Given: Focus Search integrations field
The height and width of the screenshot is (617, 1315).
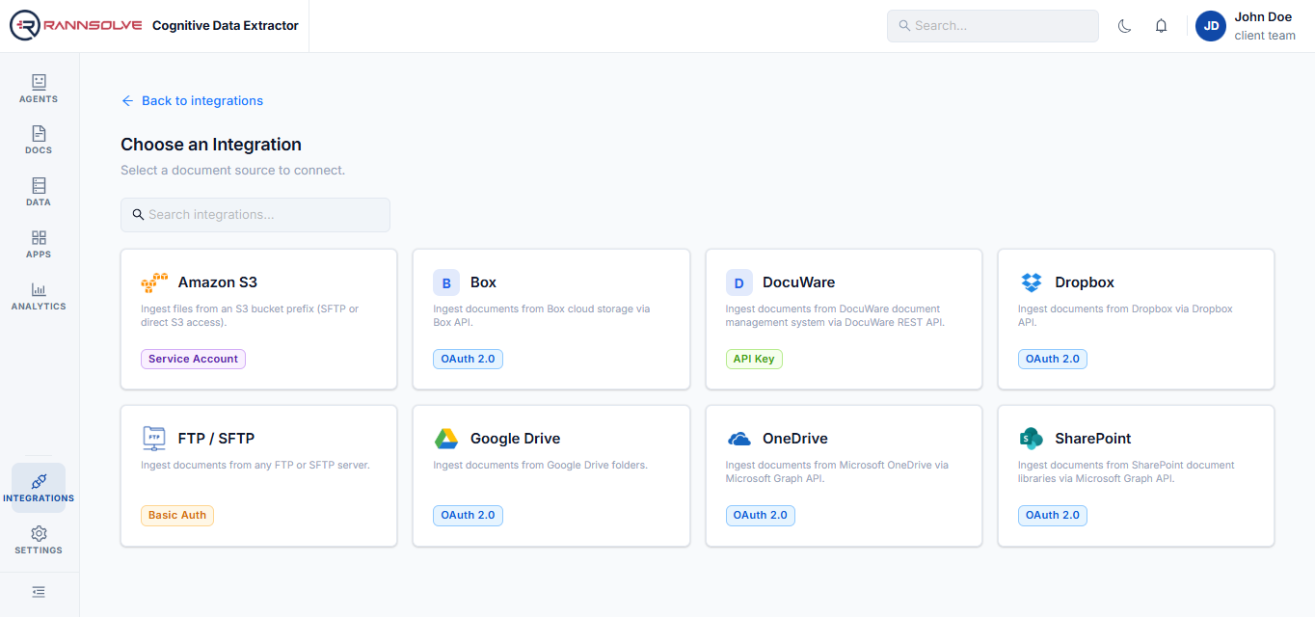Looking at the screenshot, I should [255, 215].
